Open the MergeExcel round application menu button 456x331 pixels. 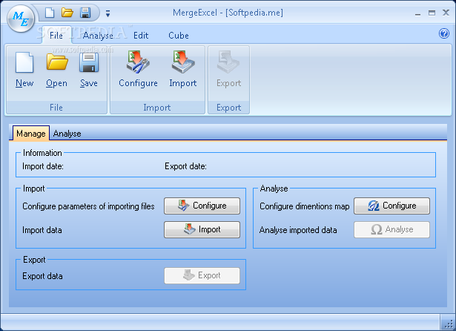pyautogui.click(x=21, y=19)
